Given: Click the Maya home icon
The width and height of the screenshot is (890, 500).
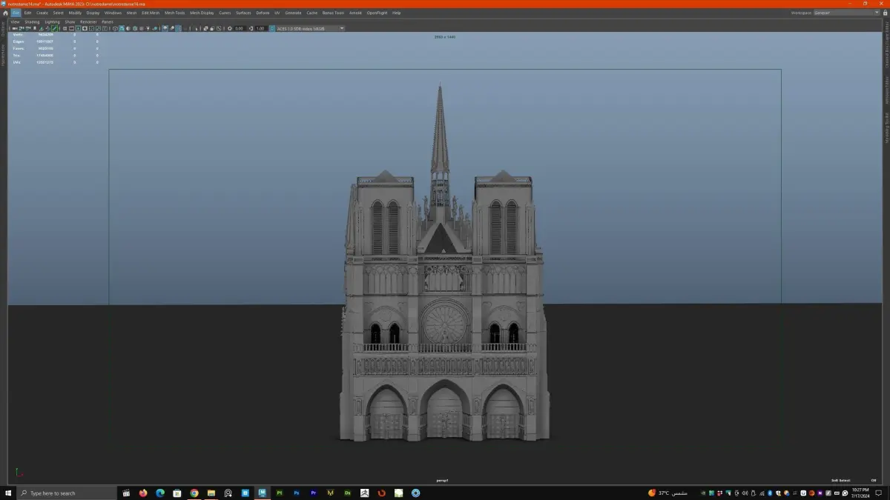Looking at the screenshot, I should tap(5, 13).
